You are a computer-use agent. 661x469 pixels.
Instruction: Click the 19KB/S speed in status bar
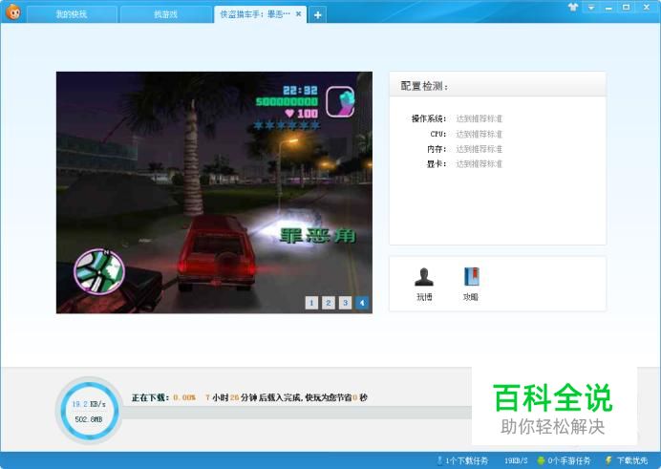coord(516,460)
